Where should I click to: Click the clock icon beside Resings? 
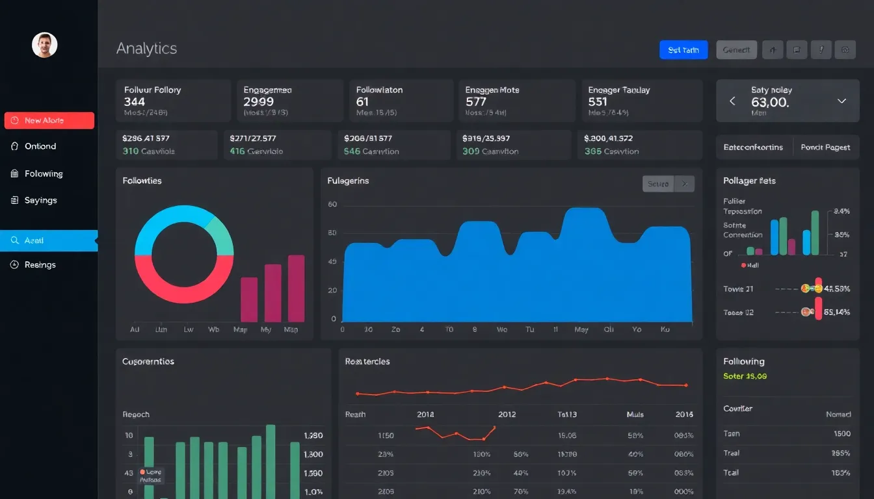[x=15, y=265]
